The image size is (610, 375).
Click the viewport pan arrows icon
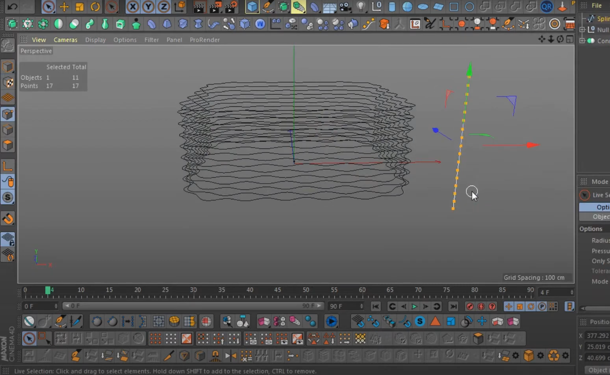[542, 39]
